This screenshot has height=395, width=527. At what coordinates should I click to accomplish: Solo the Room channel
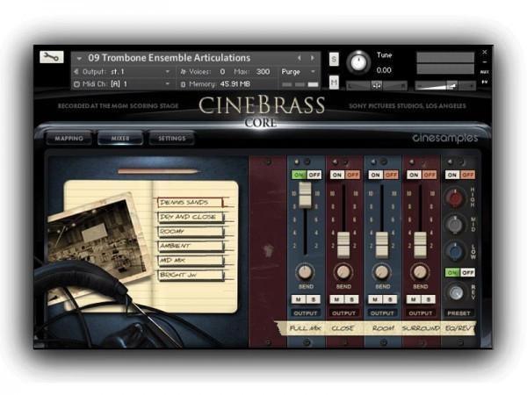pyautogui.click(x=390, y=299)
